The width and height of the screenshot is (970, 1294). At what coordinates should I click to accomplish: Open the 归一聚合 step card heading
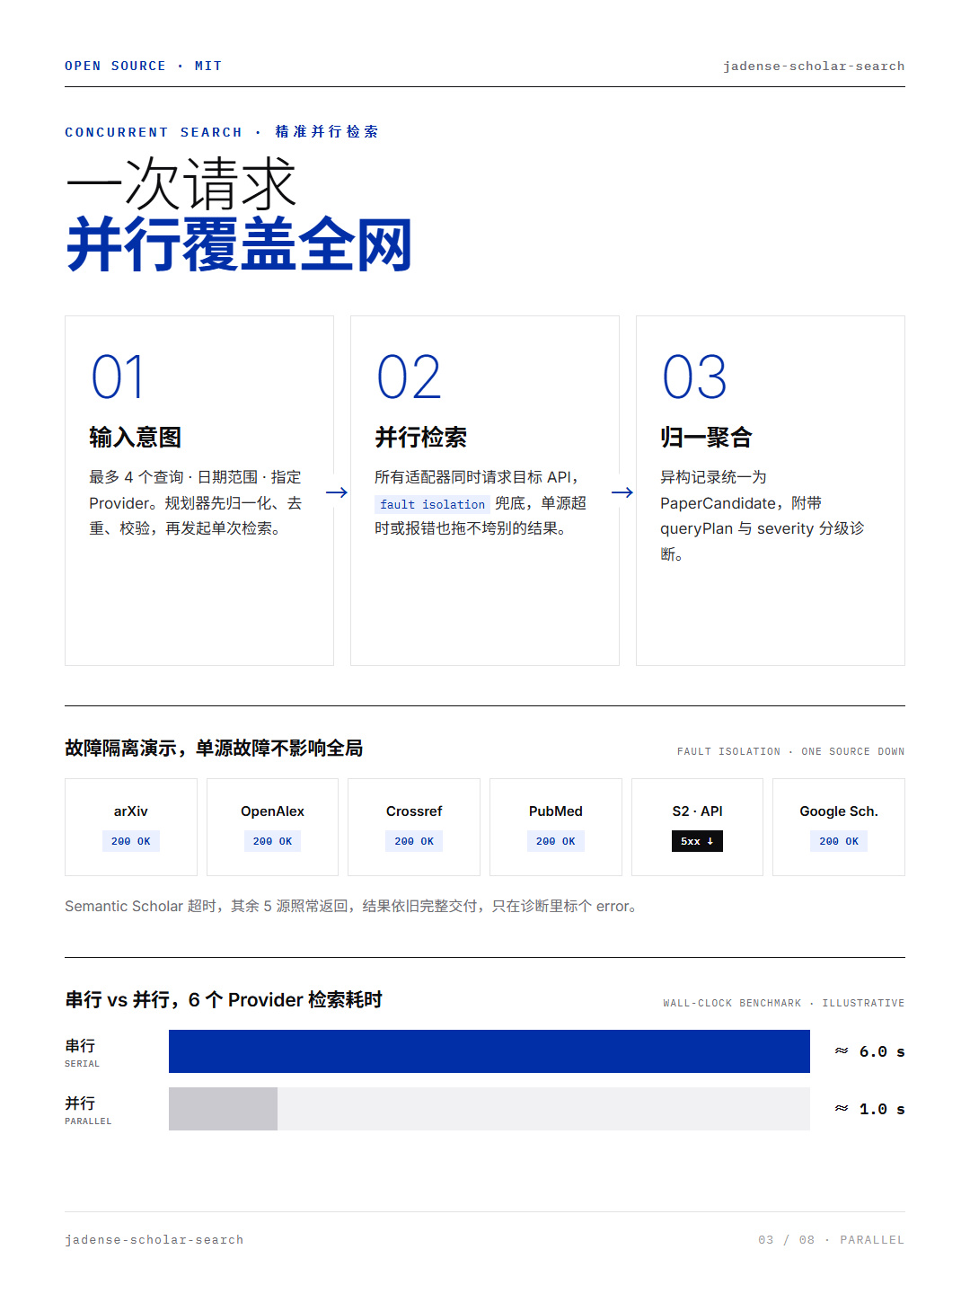(707, 438)
